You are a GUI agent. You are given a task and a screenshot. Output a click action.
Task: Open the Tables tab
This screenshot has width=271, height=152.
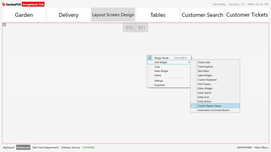(158, 15)
